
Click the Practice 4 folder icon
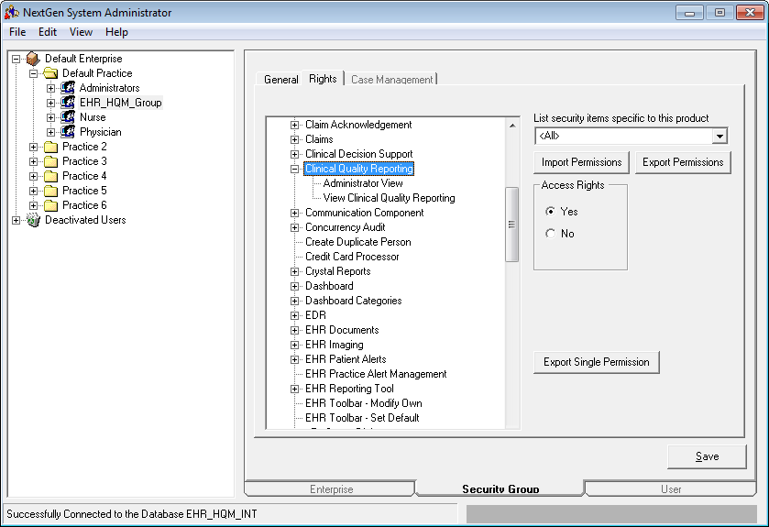coord(51,177)
